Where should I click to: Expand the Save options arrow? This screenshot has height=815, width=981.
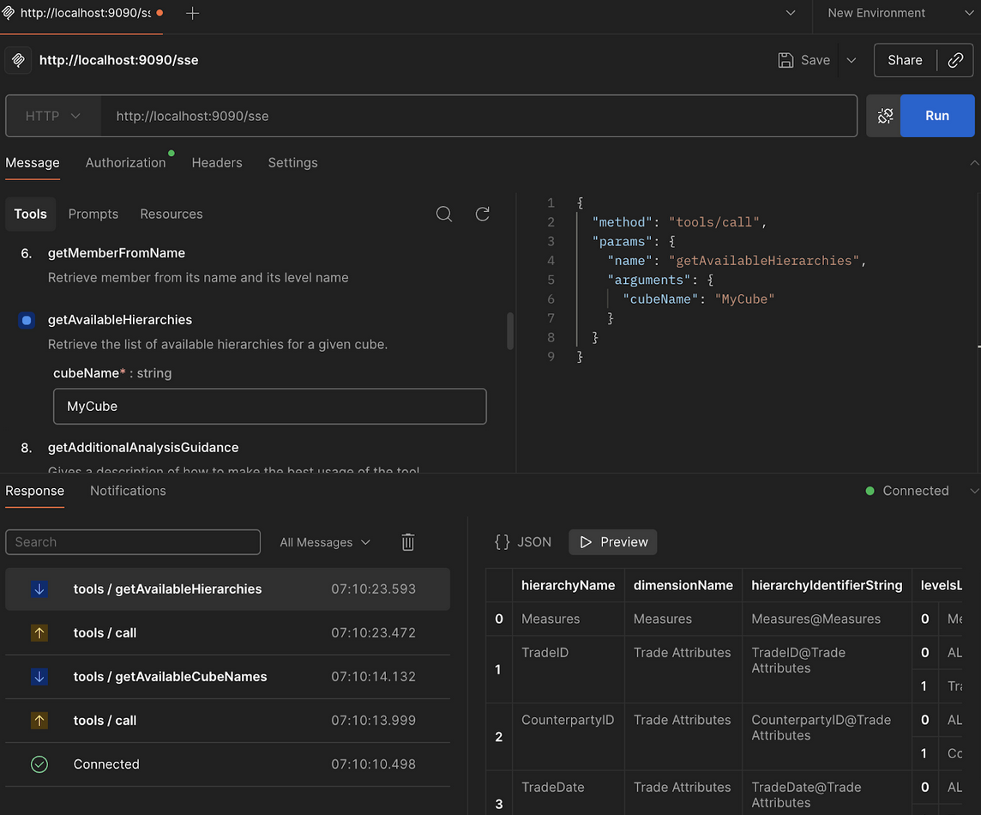(x=851, y=61)
